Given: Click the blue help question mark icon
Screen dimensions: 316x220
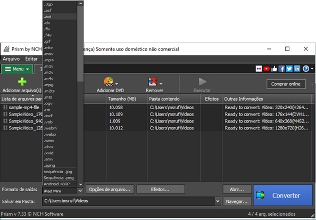Looking at the screenshot, I should pyautogui.click(x=306, y=69).
